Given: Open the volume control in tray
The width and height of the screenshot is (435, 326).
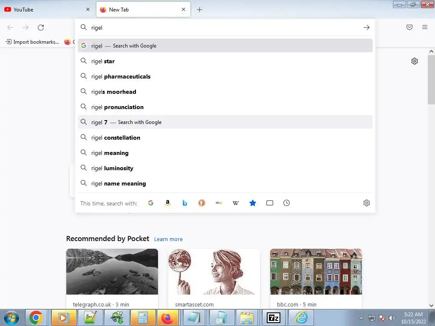Looking at the screenshot, I should coord(392,318).
